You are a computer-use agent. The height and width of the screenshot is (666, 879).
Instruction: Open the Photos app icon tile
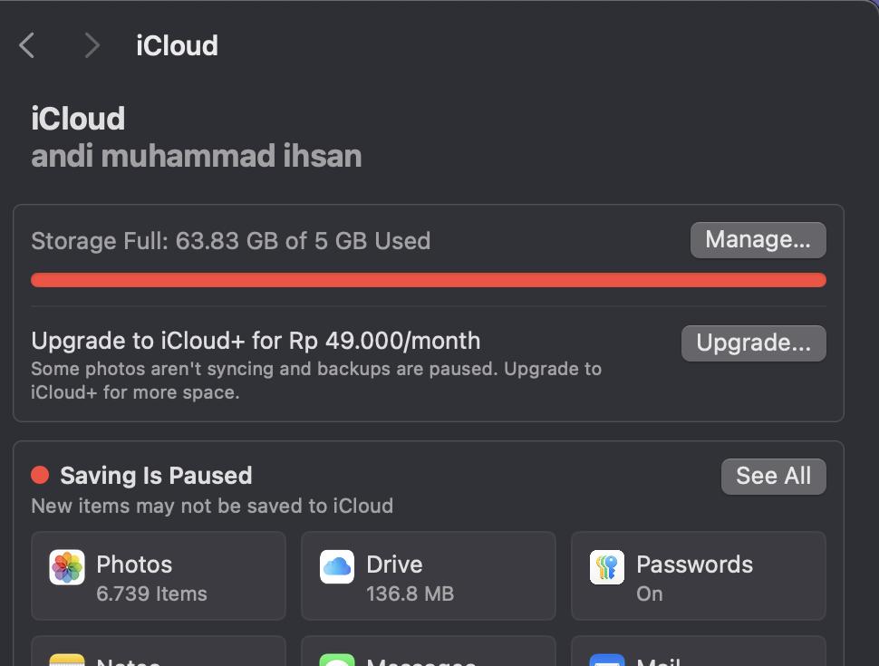67,567
